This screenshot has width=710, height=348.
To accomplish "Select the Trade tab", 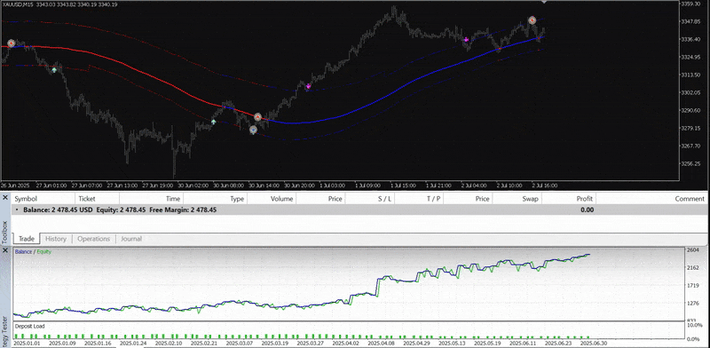I will pyautogui.click(x=27, y=239).
